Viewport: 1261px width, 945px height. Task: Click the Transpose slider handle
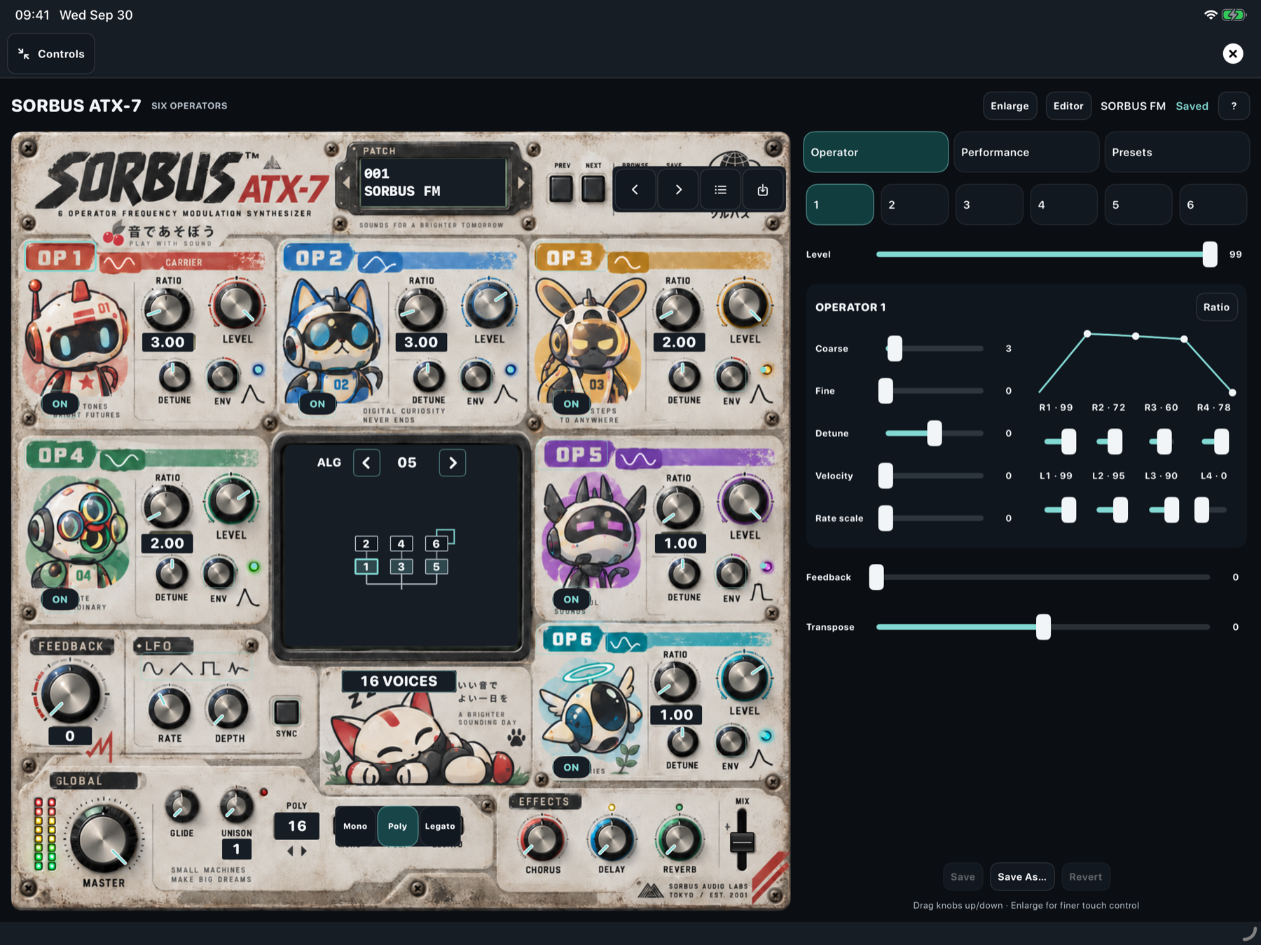pos(1043,627)
